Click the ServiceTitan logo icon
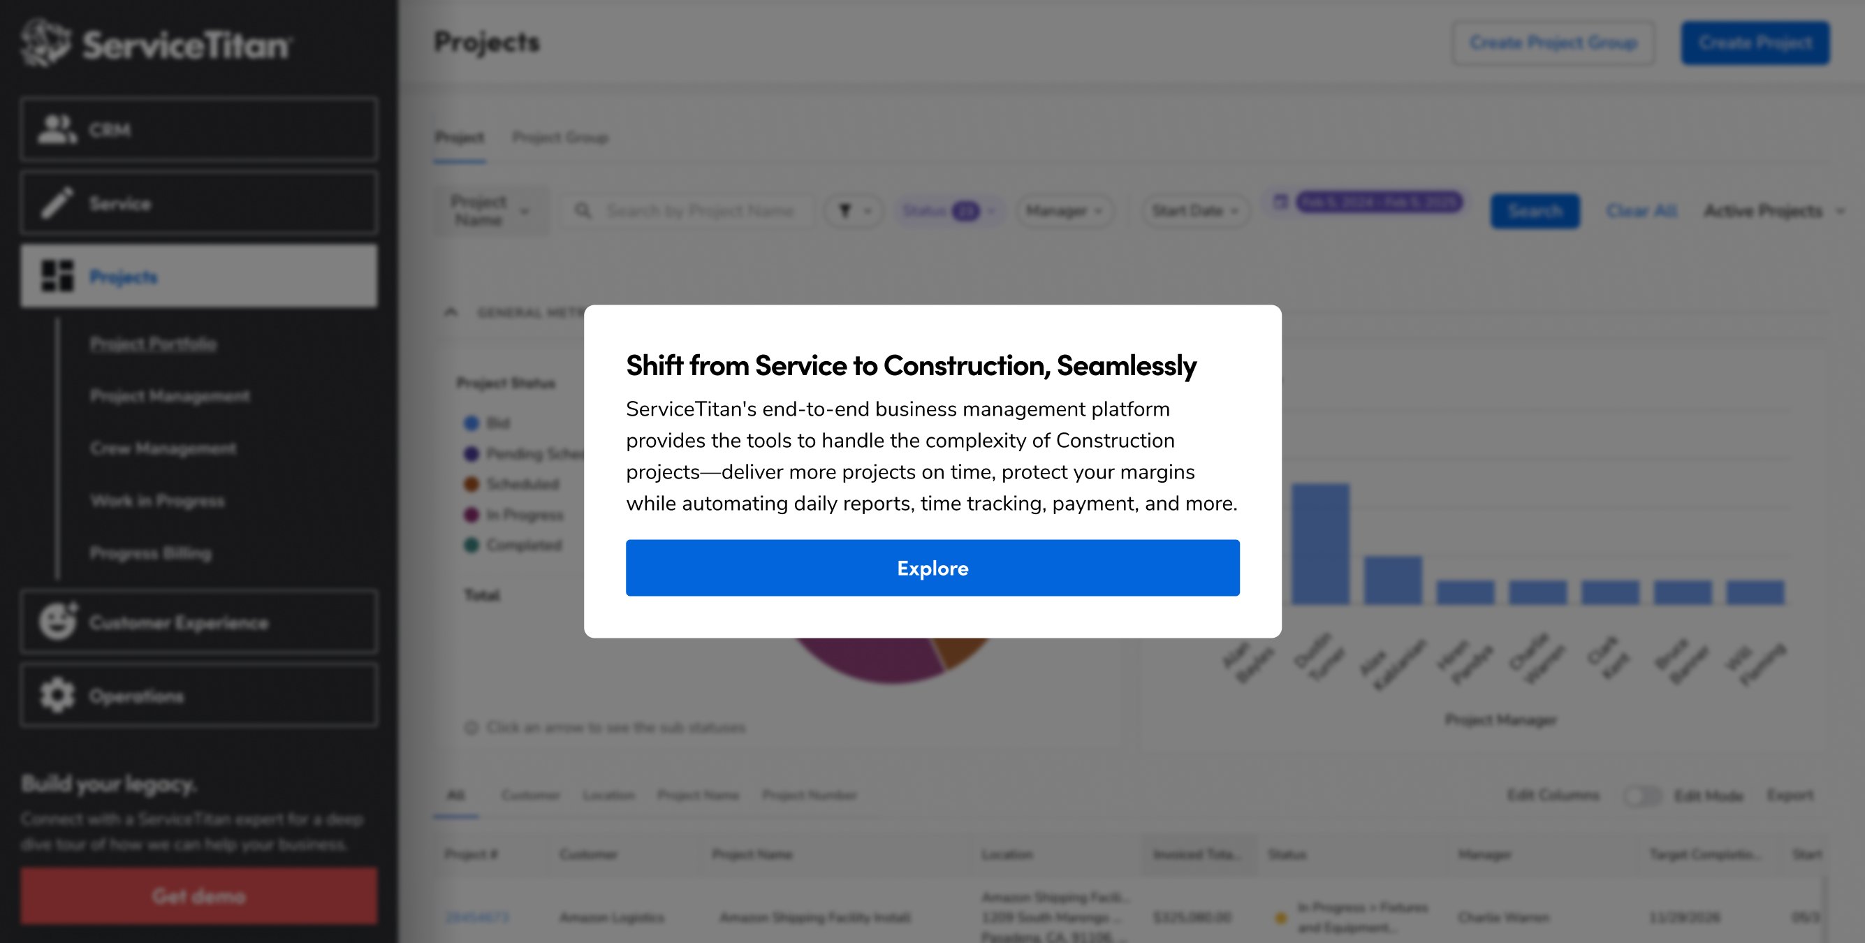The height and width of the screenshot is (943, 1865). [45, 43]
